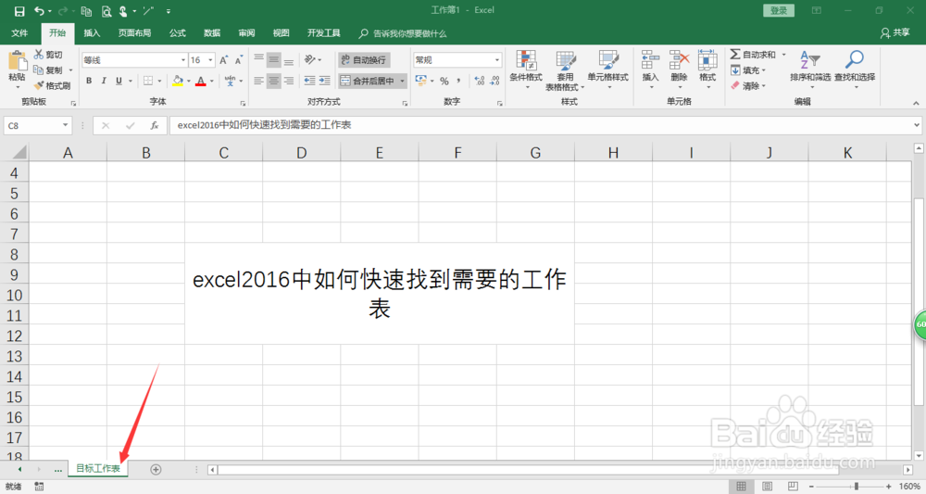926x494 pixels.
Task: Apply the yellow fill color
Action: pos(177,81)
